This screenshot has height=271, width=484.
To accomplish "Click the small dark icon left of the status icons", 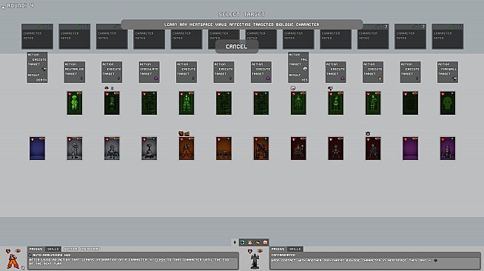I will point(235,243).
